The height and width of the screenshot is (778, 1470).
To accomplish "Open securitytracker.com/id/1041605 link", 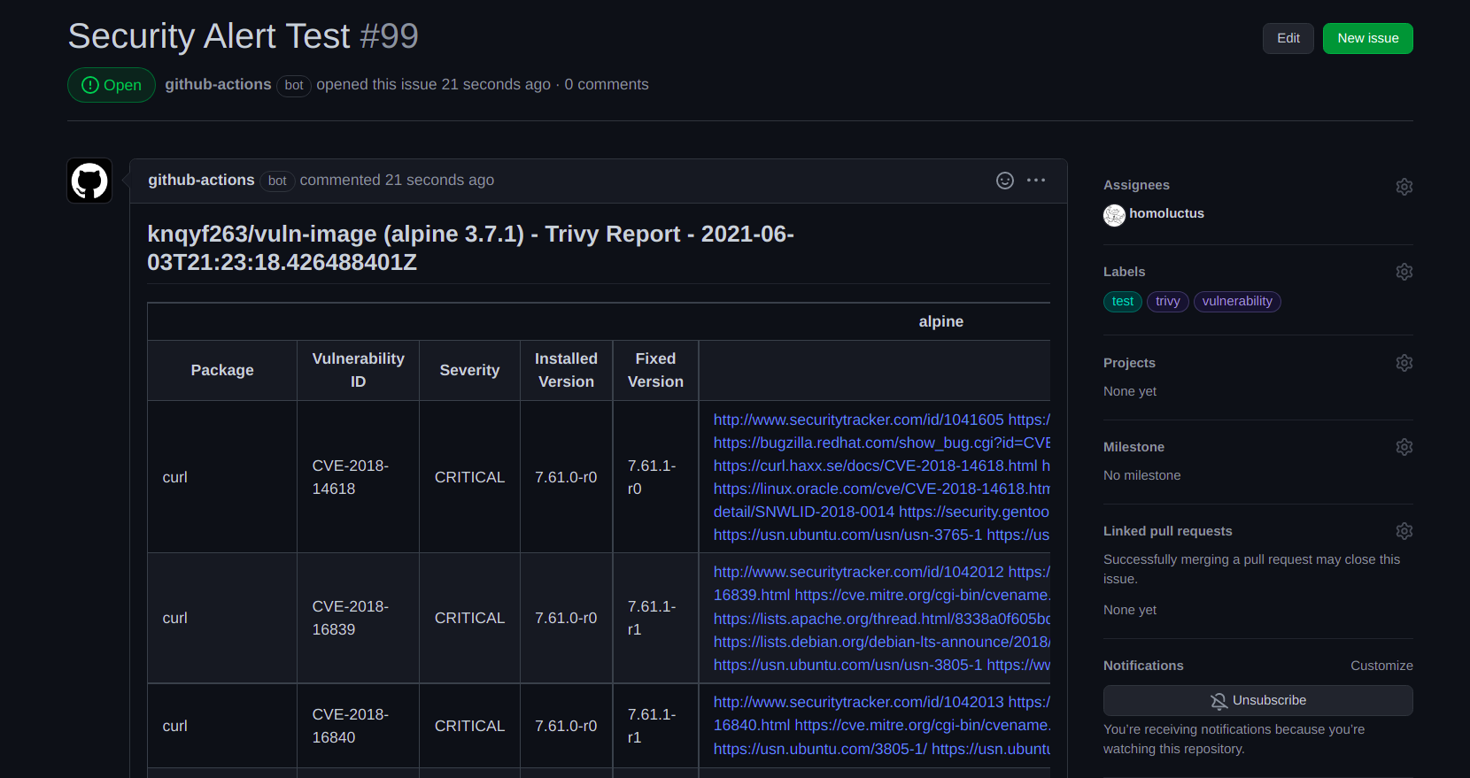I will click(x=859, y=420).
